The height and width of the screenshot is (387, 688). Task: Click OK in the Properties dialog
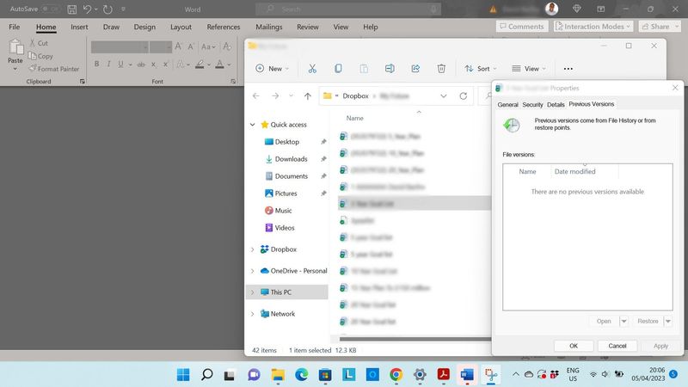(x=574, y=346)
